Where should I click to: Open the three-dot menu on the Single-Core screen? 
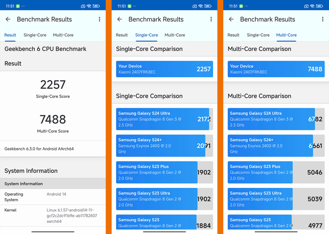(211, 19)
